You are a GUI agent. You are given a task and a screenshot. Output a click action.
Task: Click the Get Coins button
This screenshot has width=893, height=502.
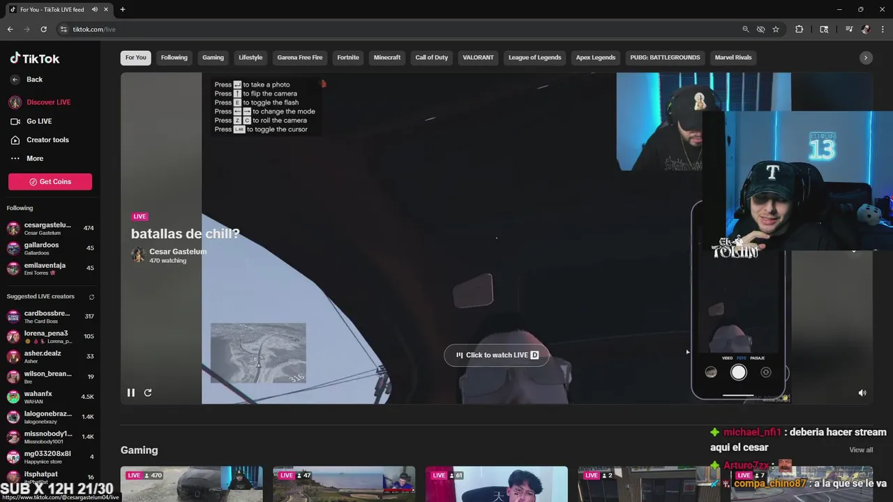(x=50, y=182)
